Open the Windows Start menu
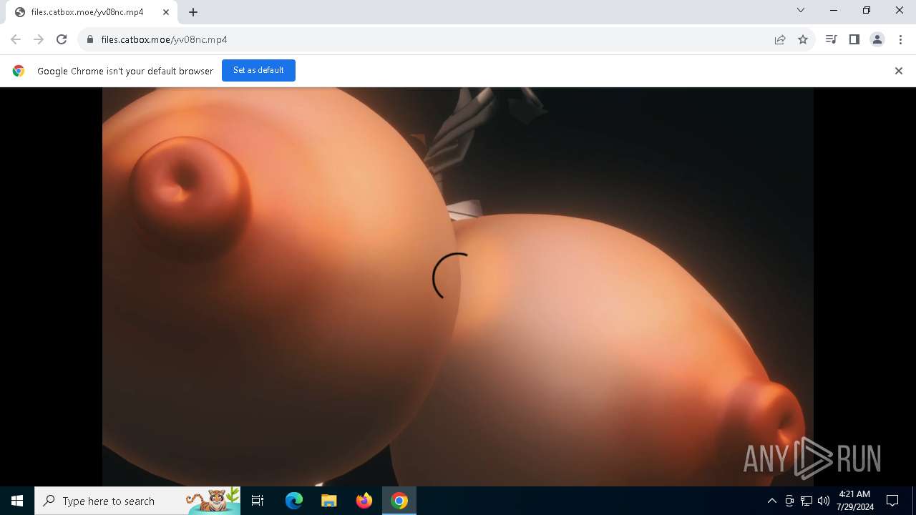The height and width of the screenshot is (515, 916). [17, 501]
